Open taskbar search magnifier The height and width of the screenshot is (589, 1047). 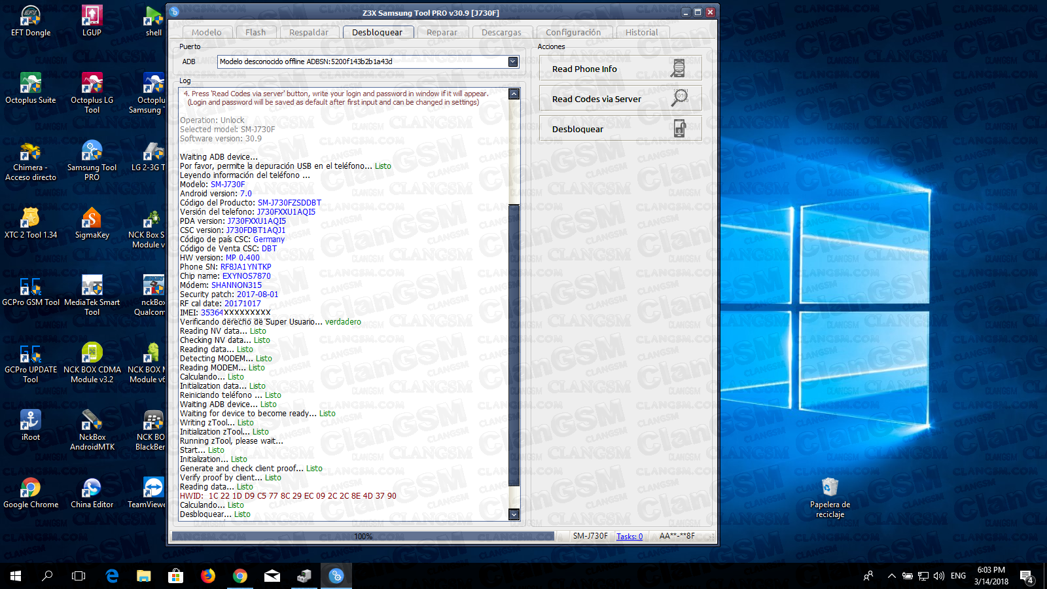47,576
